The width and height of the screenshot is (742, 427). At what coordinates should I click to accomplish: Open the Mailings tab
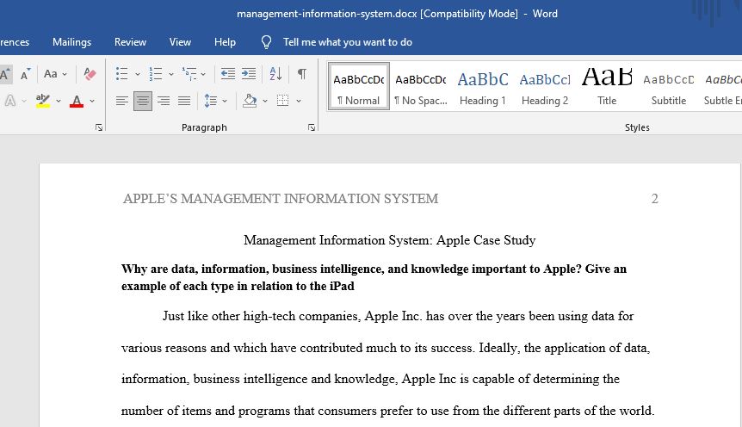click(72, 42)
